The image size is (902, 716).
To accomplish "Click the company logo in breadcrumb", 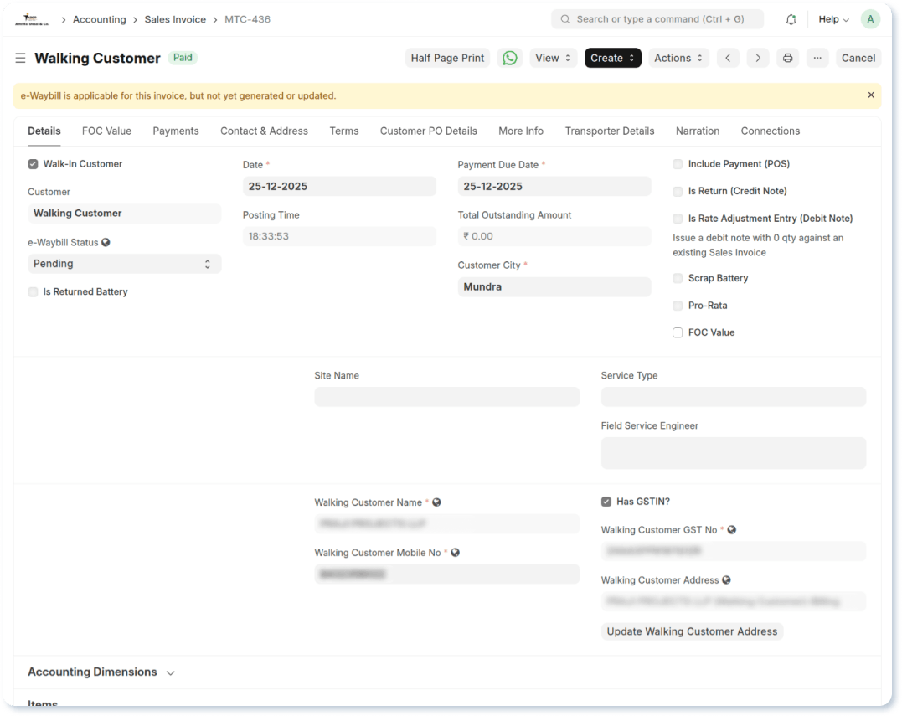I will coord(34,18).
